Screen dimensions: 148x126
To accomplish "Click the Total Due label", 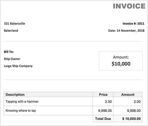I will click(103, 119).
